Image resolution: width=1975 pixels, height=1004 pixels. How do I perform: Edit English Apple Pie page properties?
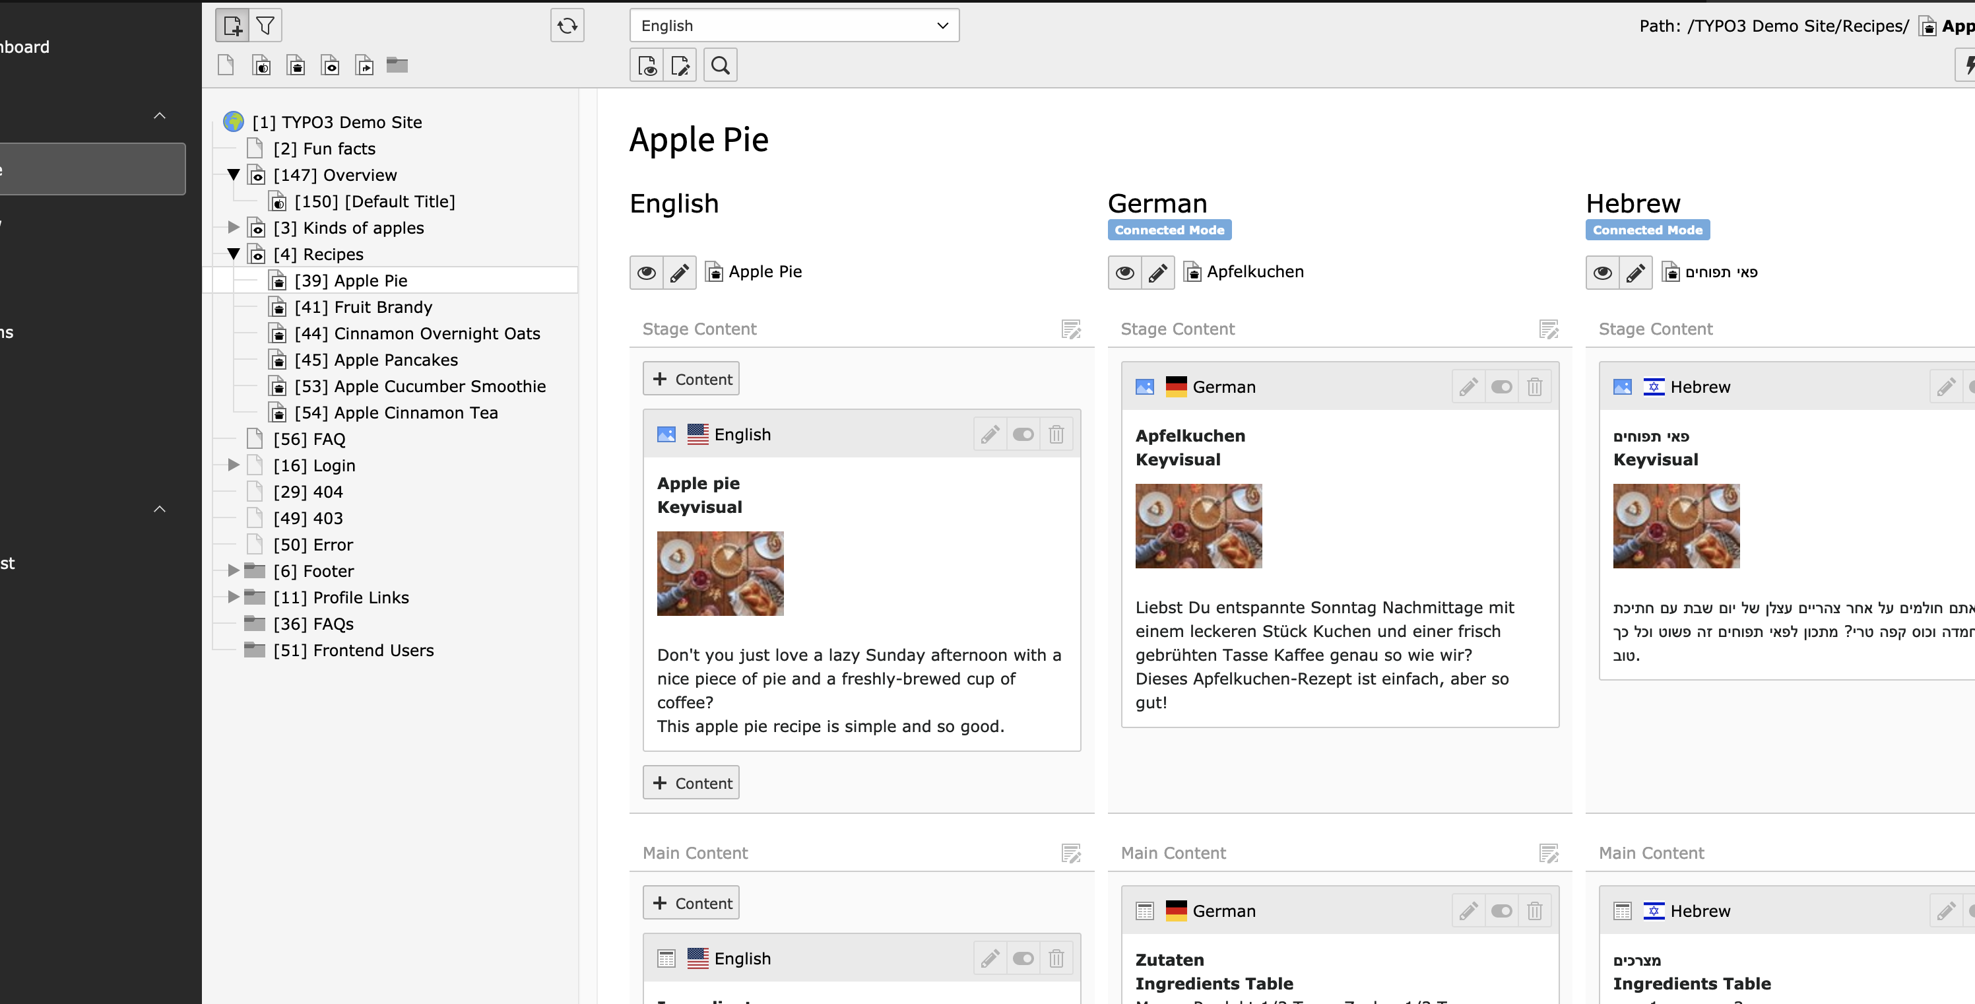pyautogui.click(x=680, y=272)
